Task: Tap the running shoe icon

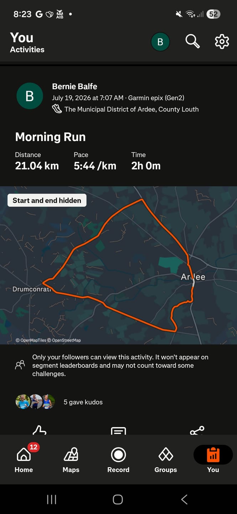Action: pos(57,109)
